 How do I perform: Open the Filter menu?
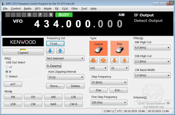(x=75, y=9)
